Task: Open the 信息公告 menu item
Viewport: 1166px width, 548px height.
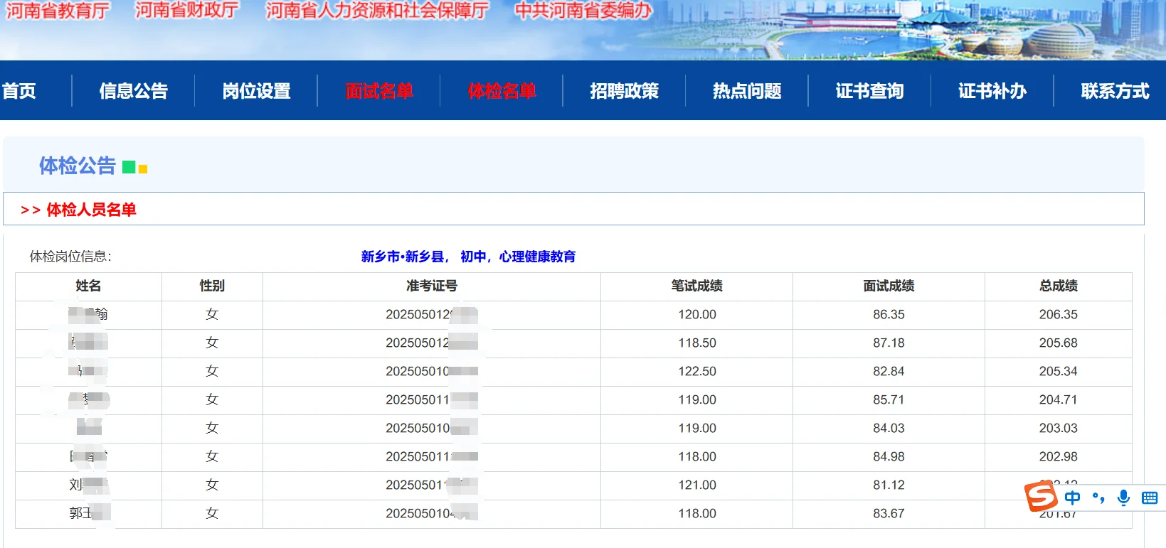Action: click(x=134, y=91)
